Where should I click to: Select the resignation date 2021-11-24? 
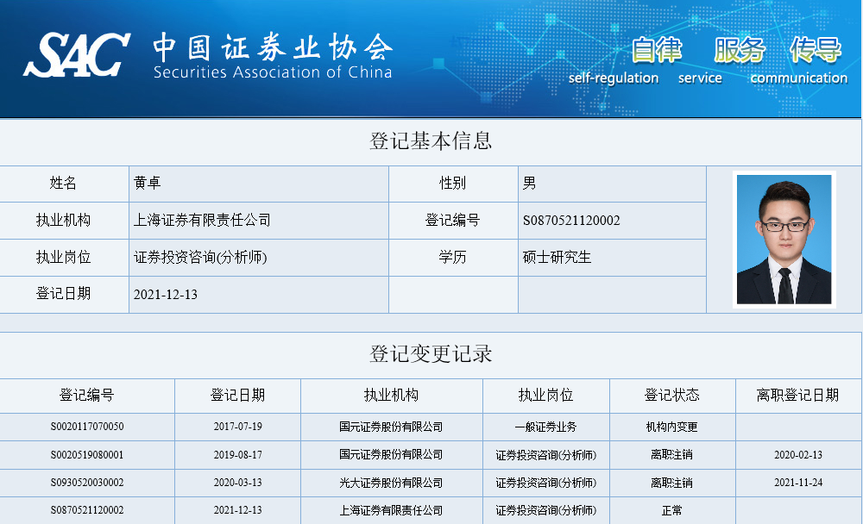(798, 483)
